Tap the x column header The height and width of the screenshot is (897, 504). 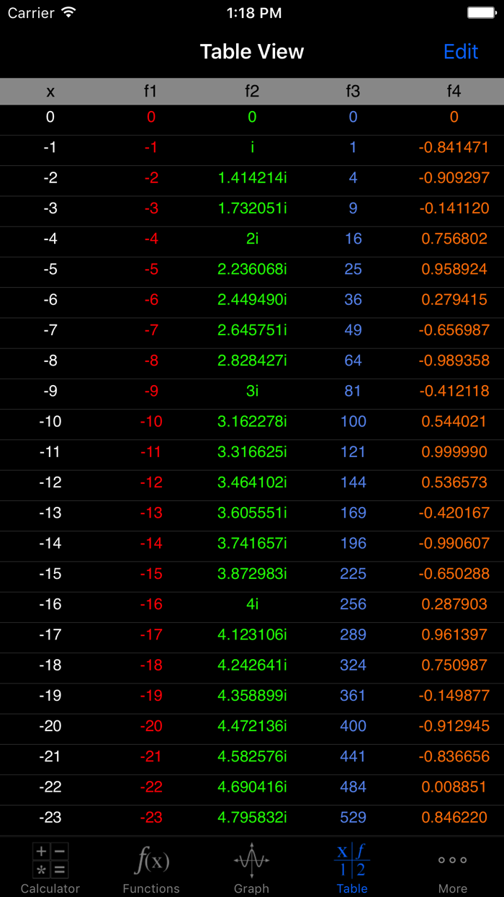pos(50,92)
